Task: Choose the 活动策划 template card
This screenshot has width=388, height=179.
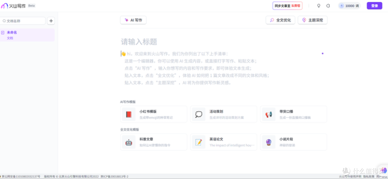Action: [224, 114]
